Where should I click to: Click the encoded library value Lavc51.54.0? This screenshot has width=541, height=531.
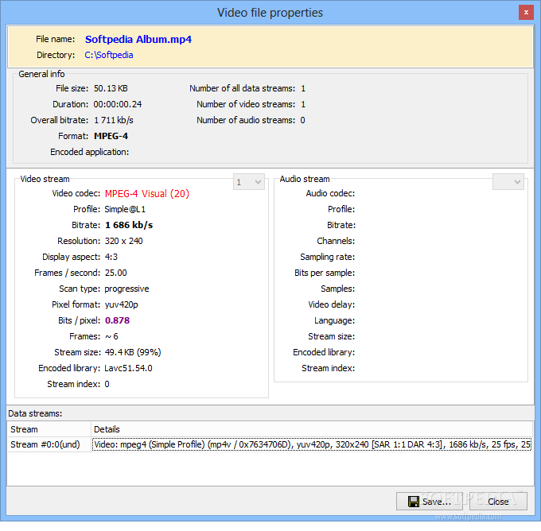128,368
